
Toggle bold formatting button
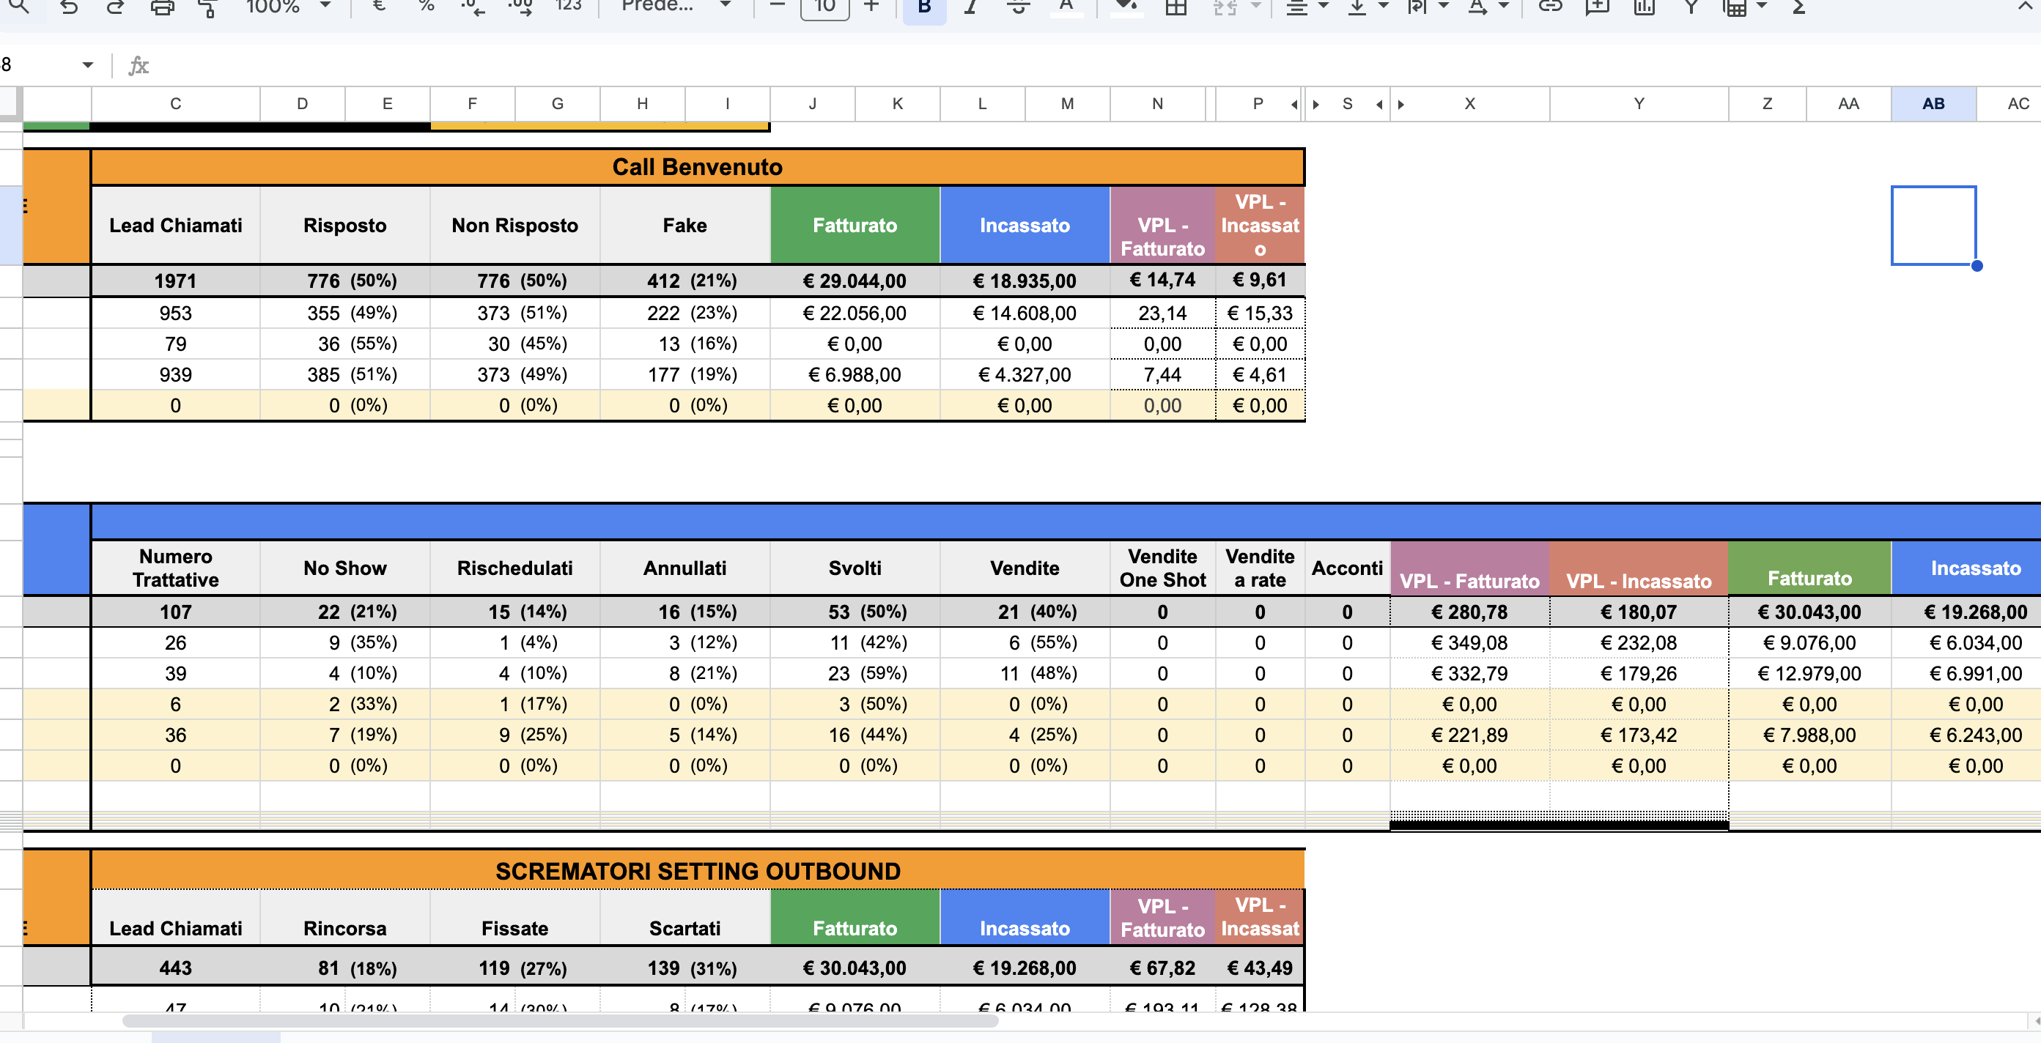pyautogui.click(x=924, y=7)
